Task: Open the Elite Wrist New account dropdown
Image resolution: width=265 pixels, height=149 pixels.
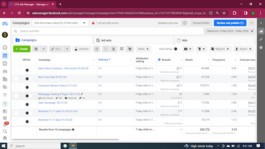Action: click(60, 23)
